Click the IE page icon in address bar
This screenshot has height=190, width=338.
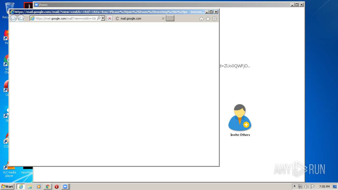point(32,18)
